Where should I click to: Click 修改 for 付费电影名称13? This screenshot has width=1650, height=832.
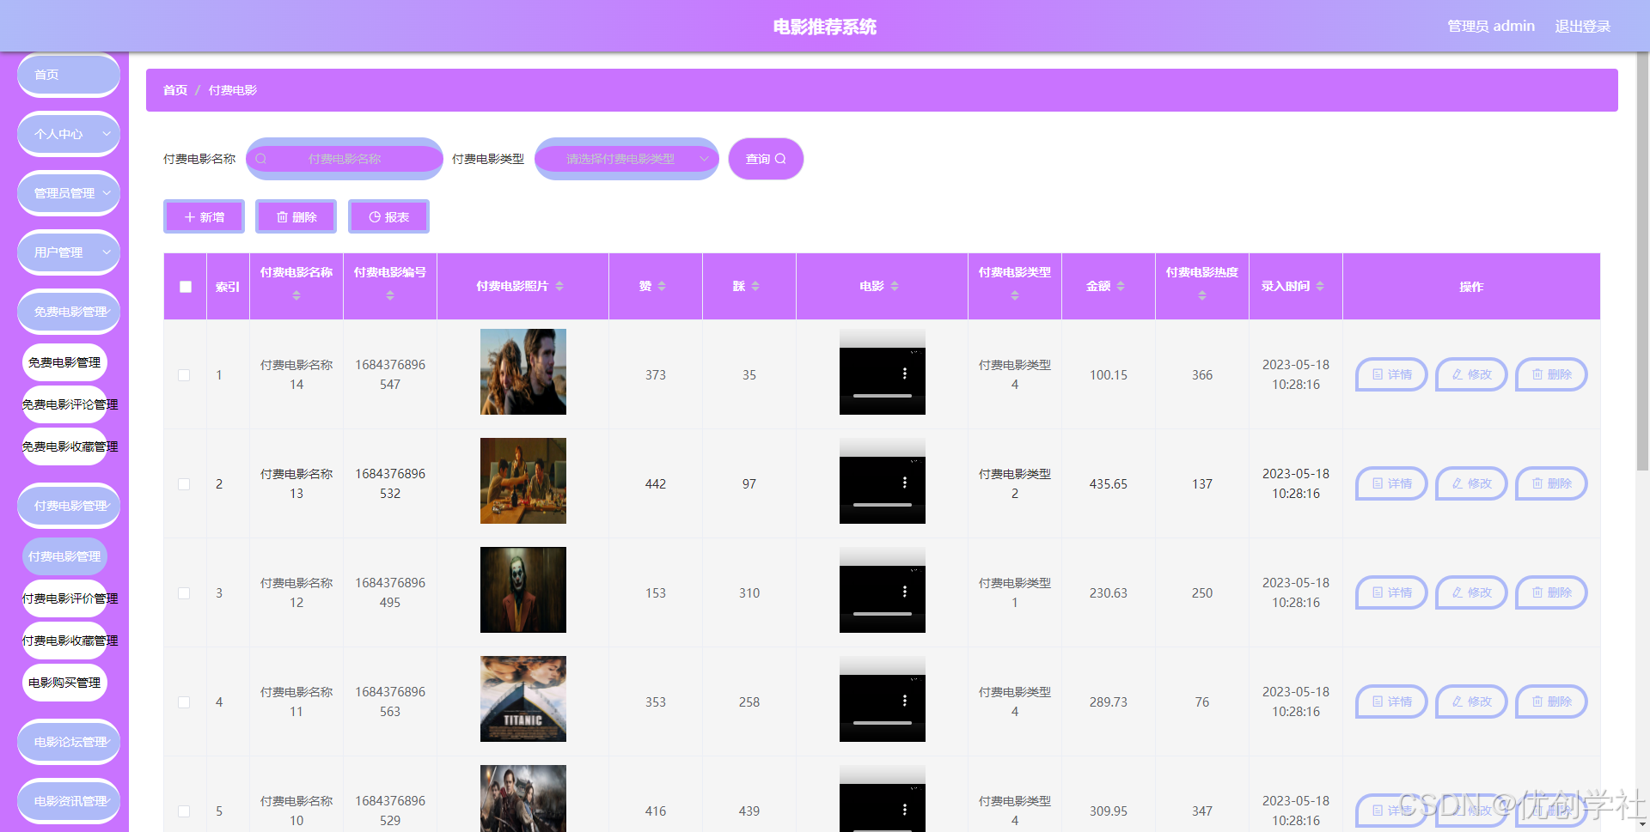coord(1471,483)
